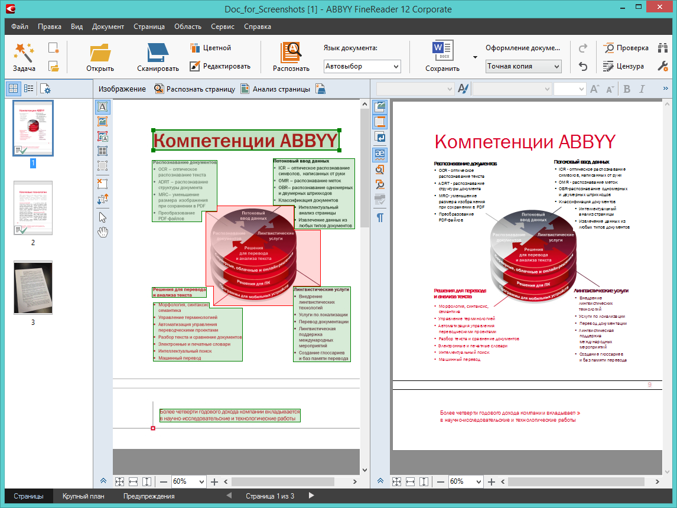Click the magnifier icon directly below the æ button
The image size is (677, 508).
pyautogui.click(x=380, y=170)
